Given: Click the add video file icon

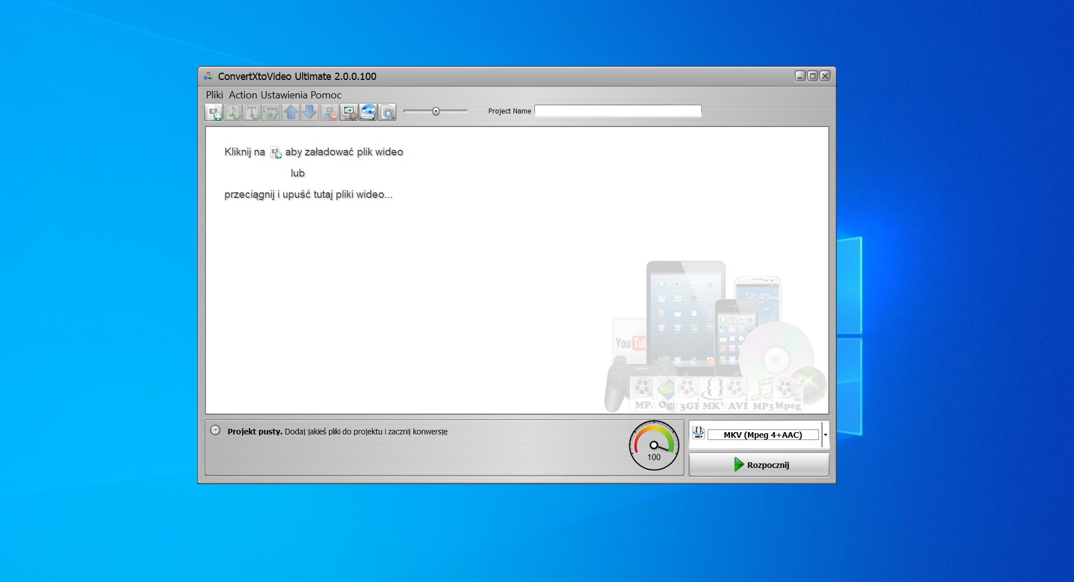Looking at the screenshot, I should click(x=214, y=112).
